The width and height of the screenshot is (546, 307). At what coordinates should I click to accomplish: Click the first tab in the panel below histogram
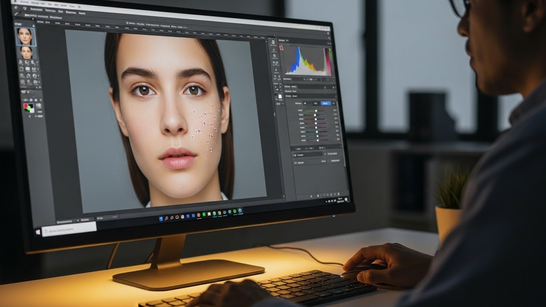[x=287, y=86]
